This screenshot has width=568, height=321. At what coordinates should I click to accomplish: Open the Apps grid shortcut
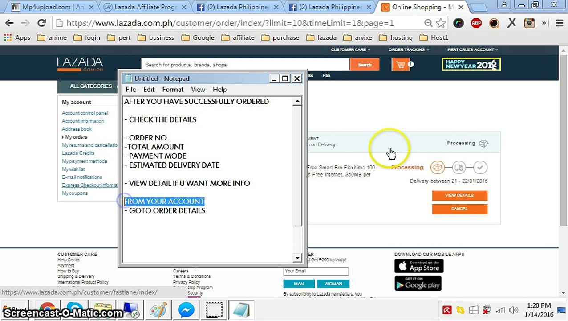coord(17,37)
